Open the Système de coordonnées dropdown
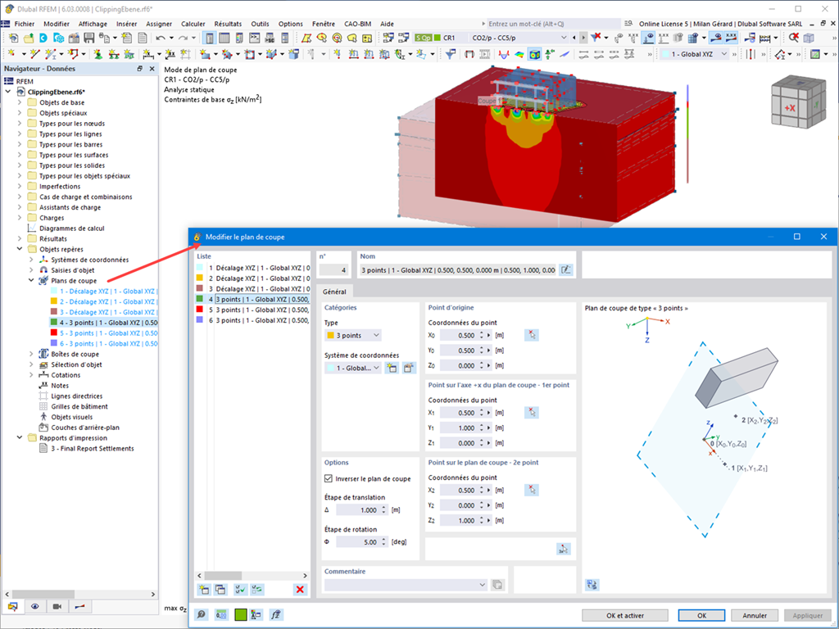 coord(352,368)
